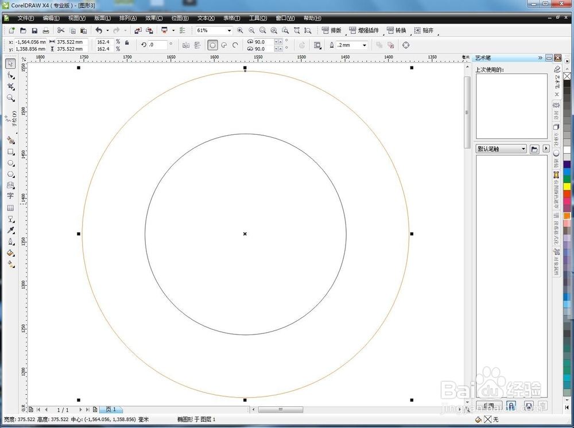Click the Import icon
Viewport: 574px width, 428px height.
(x=138, y=30)
